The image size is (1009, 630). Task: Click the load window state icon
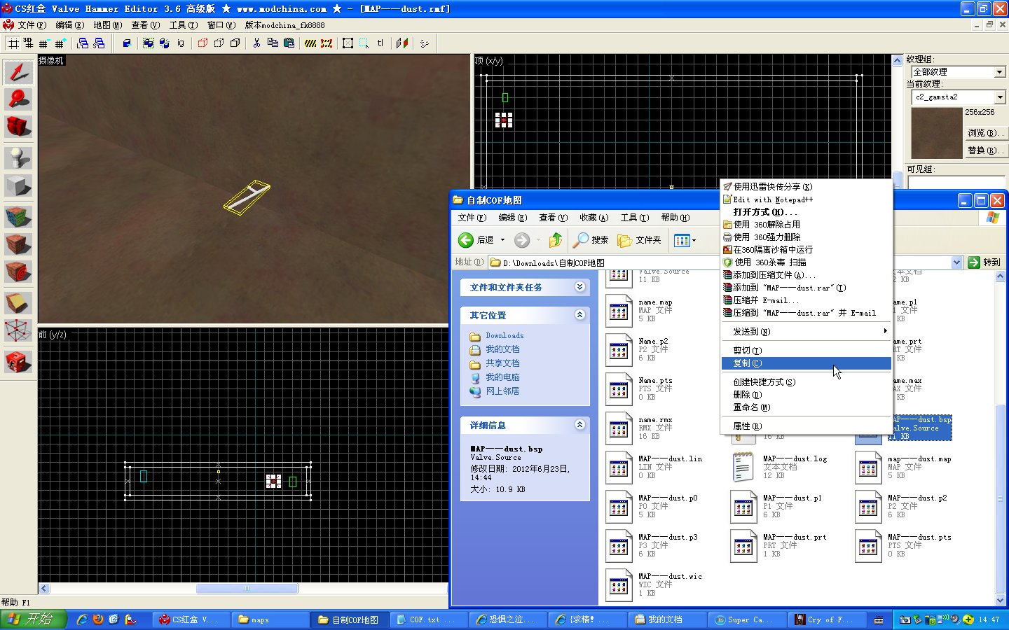pos(83,43)
